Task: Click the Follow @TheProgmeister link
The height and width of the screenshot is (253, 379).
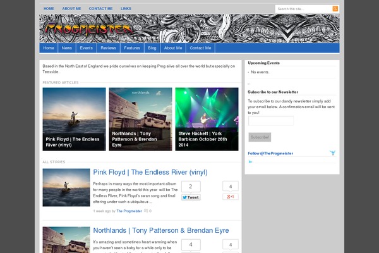Action: pos(270,153)
